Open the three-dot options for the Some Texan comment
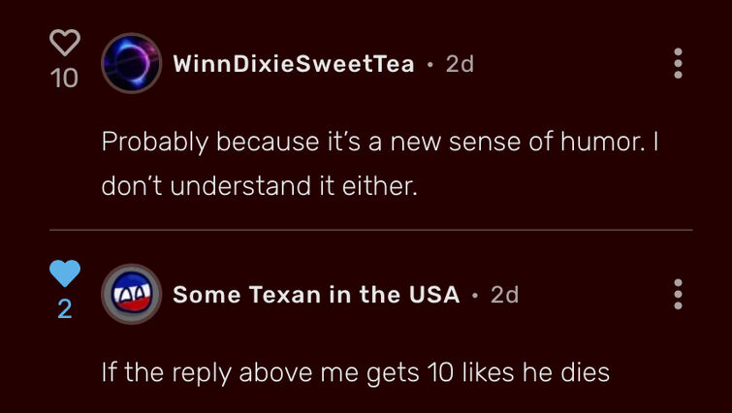This screenshot has height=413, width=732. tap(679, 295)
